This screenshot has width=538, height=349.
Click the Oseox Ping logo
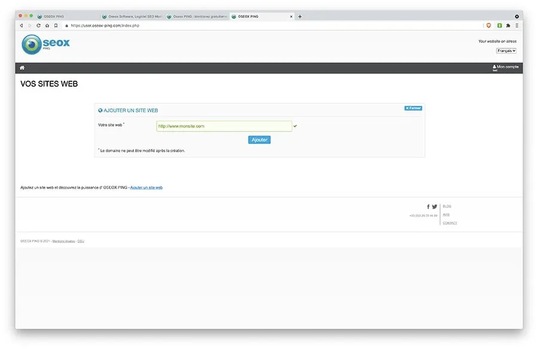[45, 44]
